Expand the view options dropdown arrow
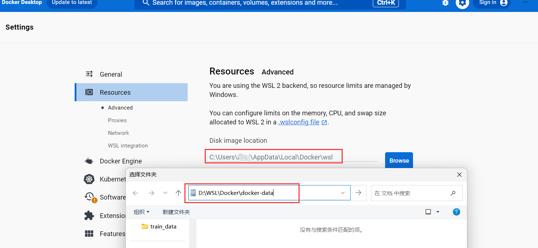538x248 pixels. pos(438,212)
